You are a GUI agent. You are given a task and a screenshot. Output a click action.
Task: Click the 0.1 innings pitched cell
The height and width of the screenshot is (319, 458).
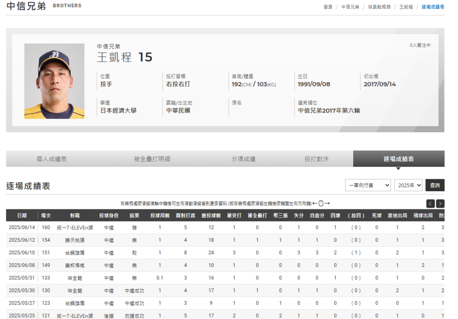coord(160,278)
